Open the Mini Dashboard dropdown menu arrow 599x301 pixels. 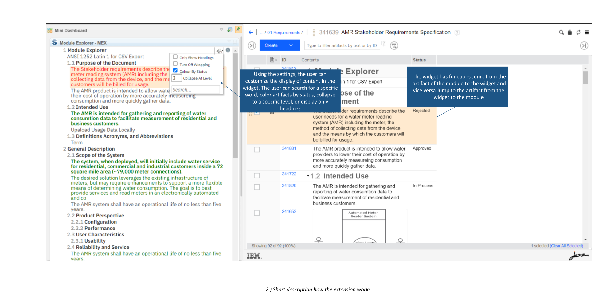click(x=221, y=29)
